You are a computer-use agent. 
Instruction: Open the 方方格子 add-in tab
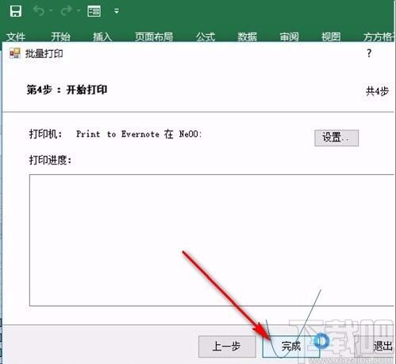pyautogui.click(x=379, y=37)
